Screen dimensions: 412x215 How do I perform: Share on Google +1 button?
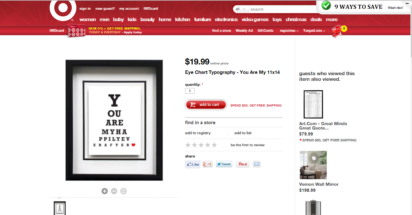(x=207, y=164)
